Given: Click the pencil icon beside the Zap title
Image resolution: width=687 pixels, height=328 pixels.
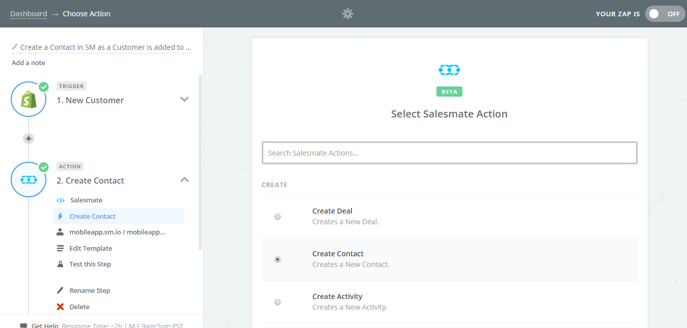Looking at the screenshot, I should pos(15,47).
